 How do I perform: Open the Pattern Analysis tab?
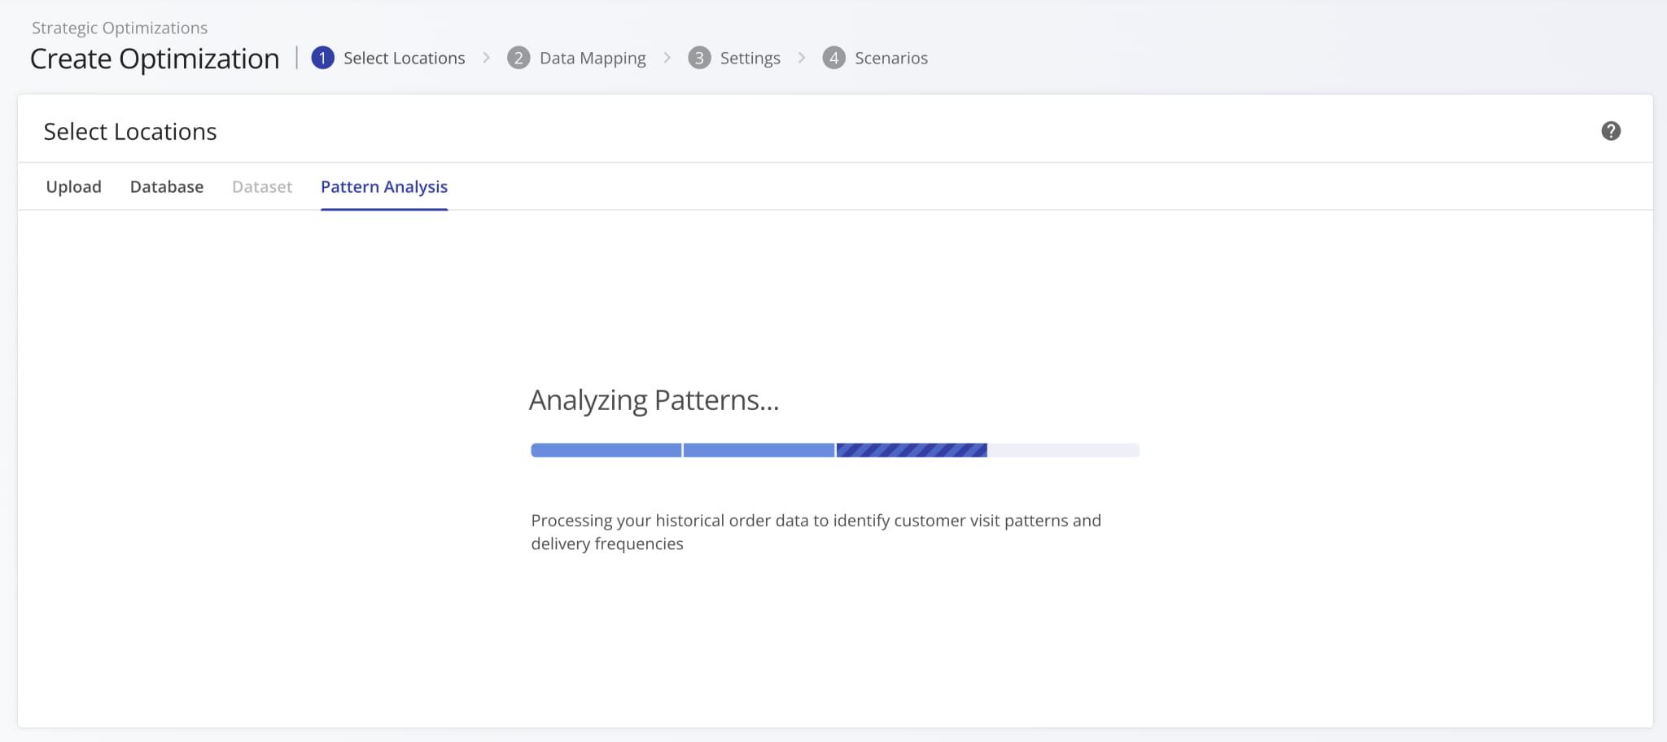pos(383,186)
